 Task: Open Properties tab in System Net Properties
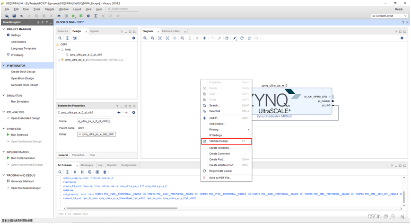(79, 155)
